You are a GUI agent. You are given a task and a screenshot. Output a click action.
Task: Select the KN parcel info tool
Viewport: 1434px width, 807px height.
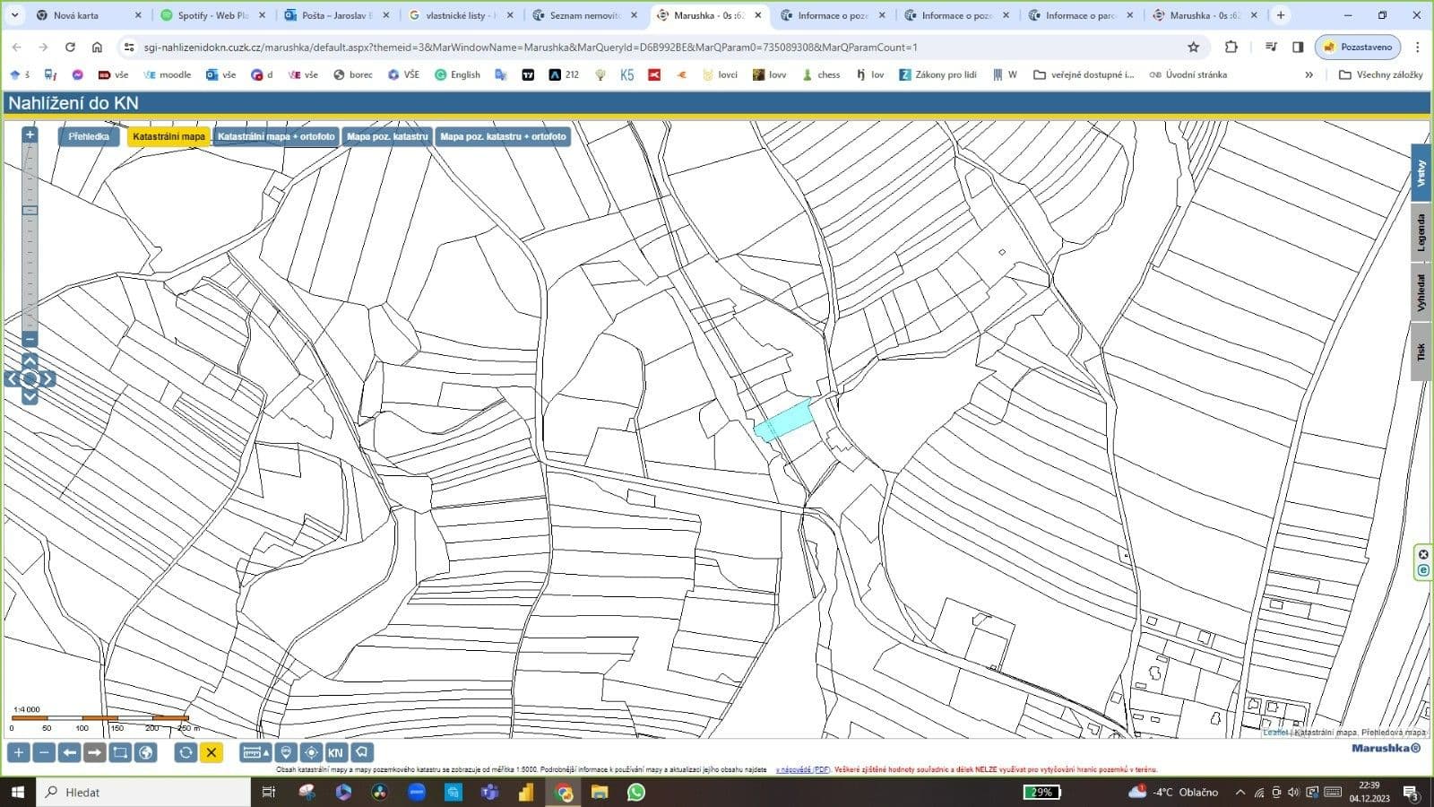pos(335,752)
